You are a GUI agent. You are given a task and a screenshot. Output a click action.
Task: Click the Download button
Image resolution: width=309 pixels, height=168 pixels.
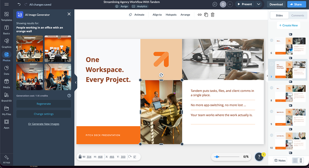[276, 4]
